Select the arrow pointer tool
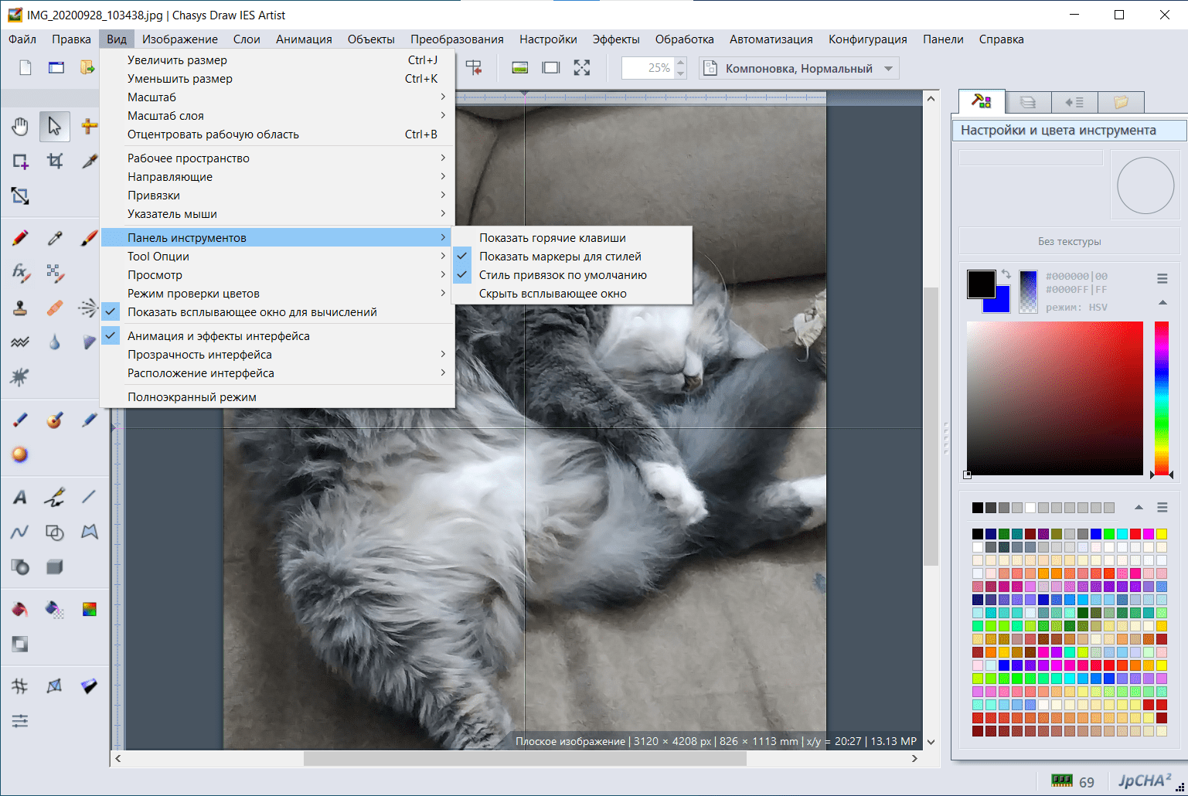This screenshot has width=1188, height=796. 54,126
